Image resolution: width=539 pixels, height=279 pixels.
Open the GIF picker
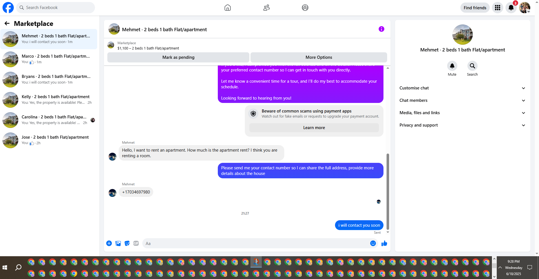136,243
